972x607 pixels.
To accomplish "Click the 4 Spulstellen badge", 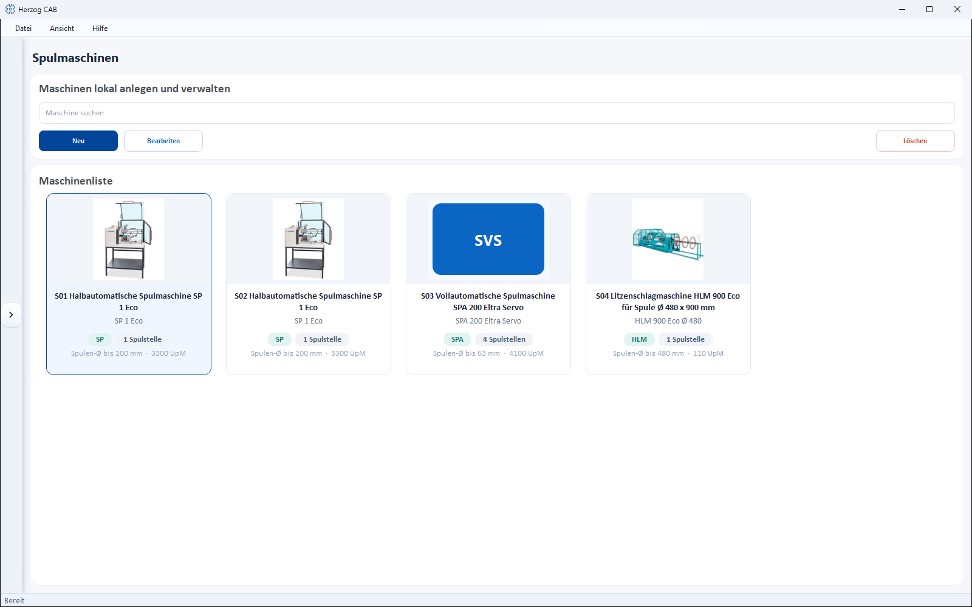I will 504,339.
